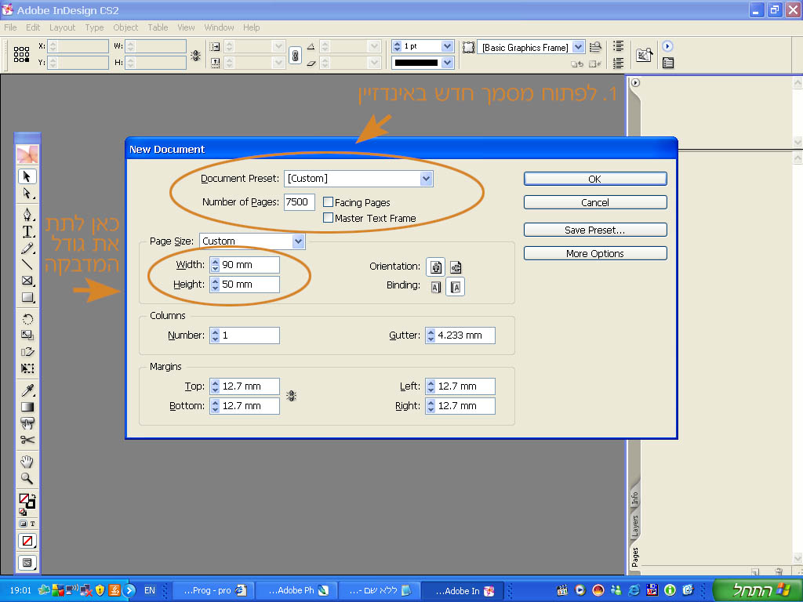Switch to the Layers panel tab
This screenshot has width=803, height=602.
pos(635,526)
